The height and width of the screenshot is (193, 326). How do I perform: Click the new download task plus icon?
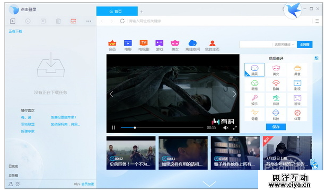click(x=13, y=21)
